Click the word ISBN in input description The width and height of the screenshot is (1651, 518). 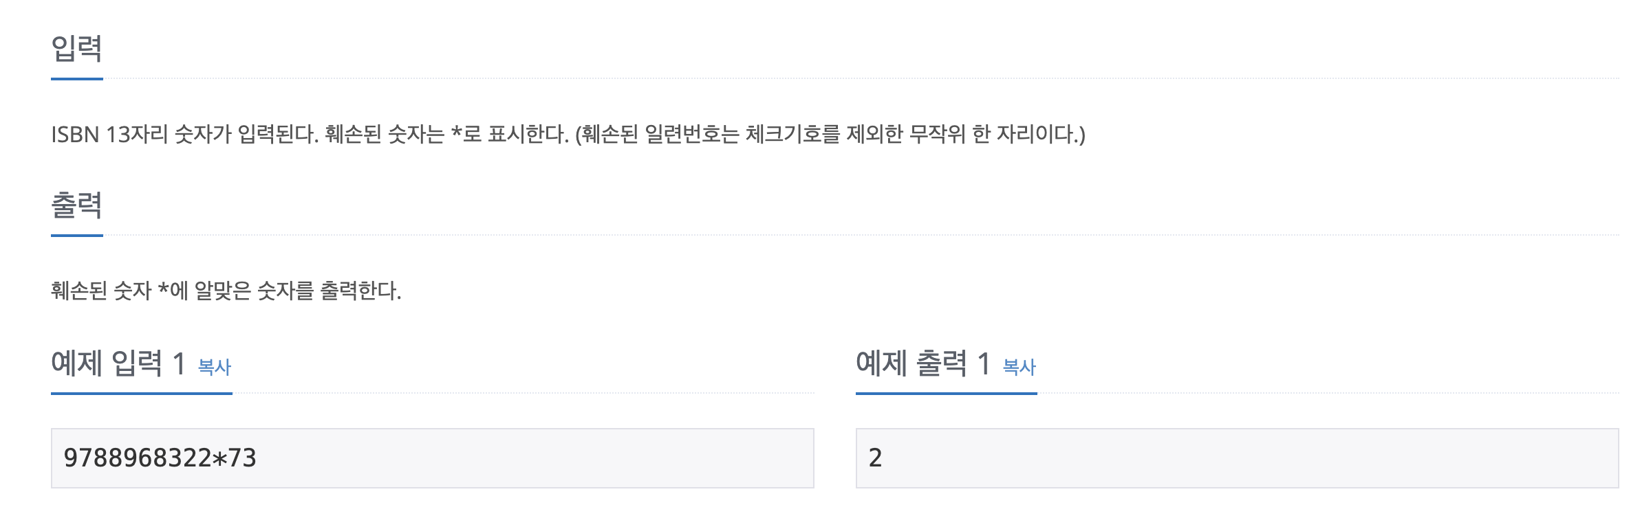[76, 134]
